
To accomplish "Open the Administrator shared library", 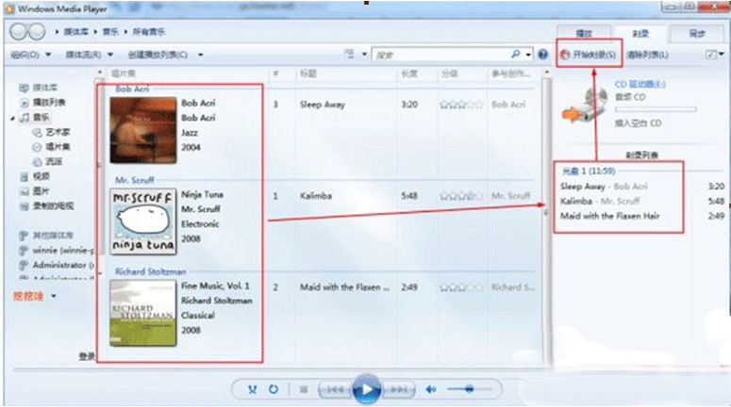I will point(63,265).
